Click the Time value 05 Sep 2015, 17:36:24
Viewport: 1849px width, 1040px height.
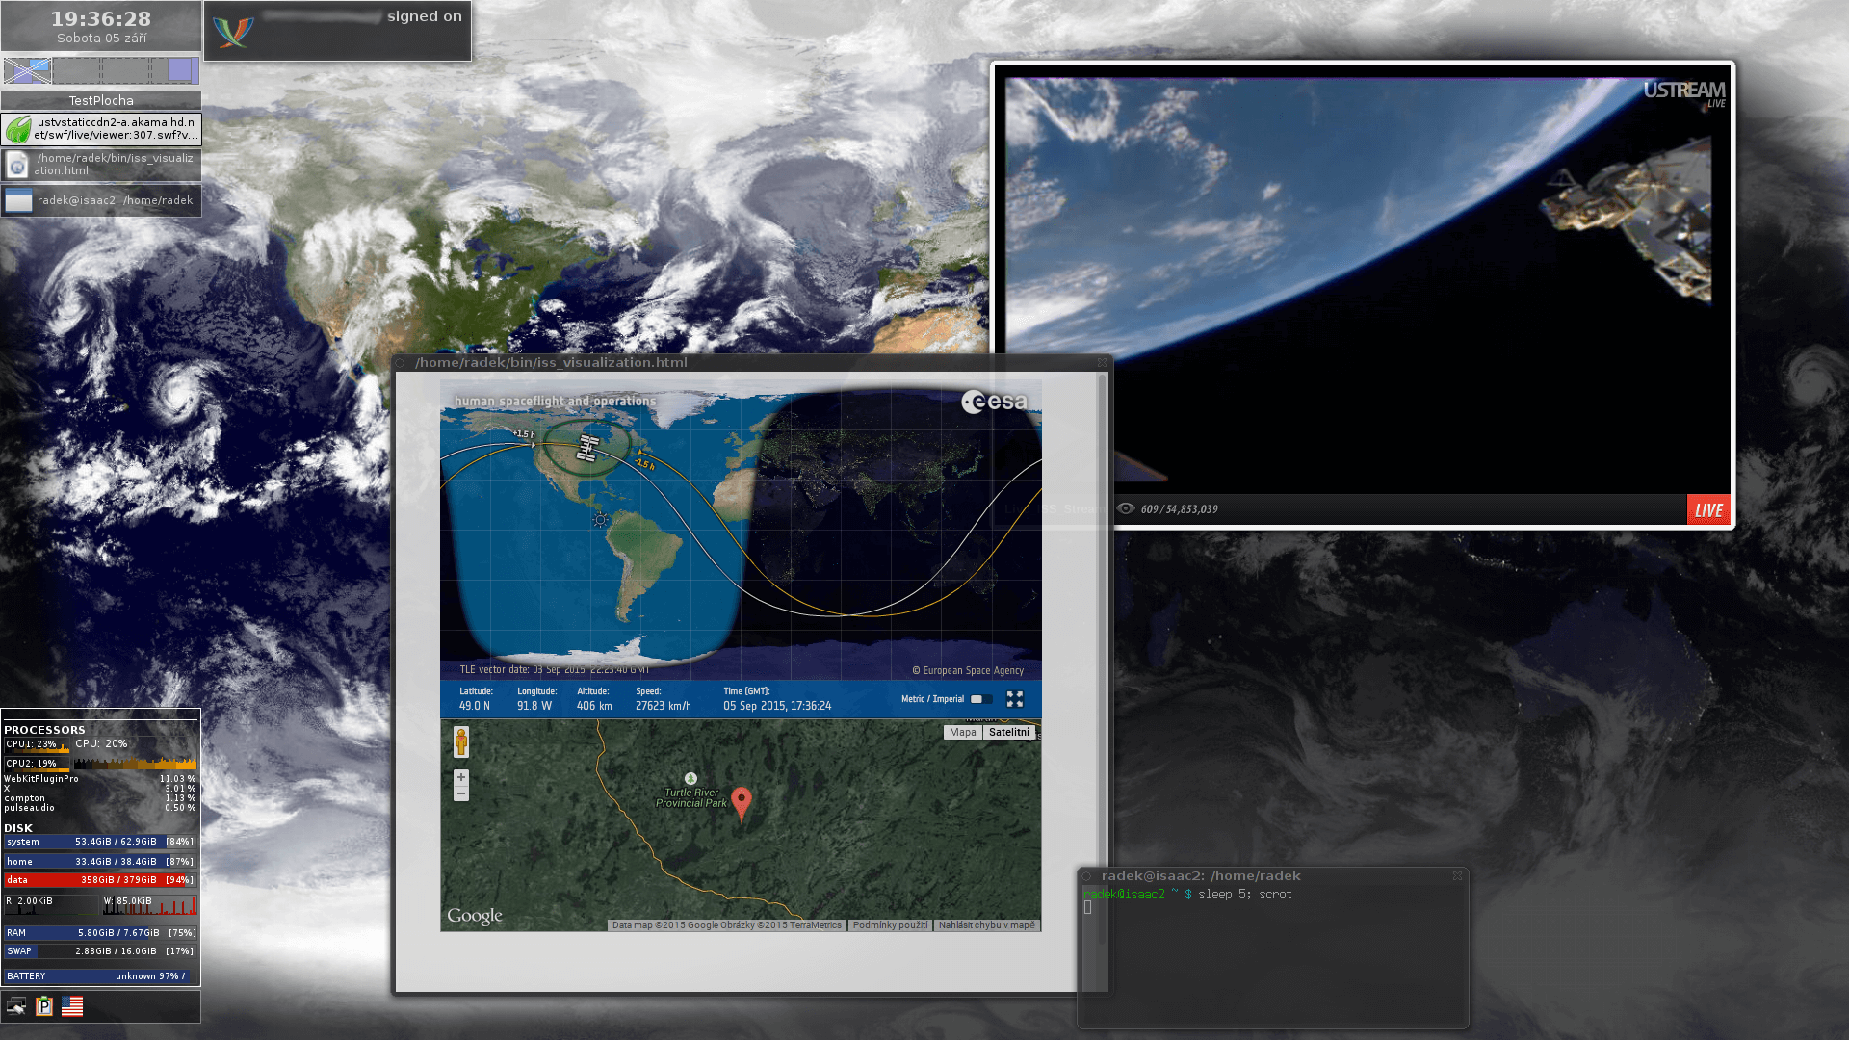point(777,706)
